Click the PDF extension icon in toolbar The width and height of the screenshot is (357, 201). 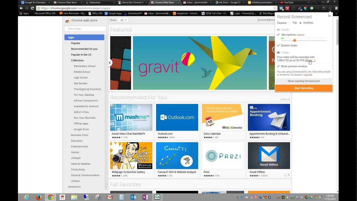[287, 8]
